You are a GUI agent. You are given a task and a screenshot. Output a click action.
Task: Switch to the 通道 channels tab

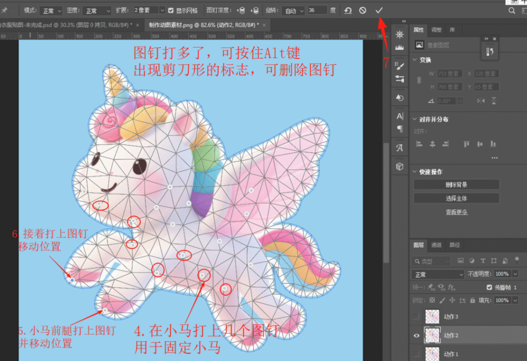tap(436, 245)
